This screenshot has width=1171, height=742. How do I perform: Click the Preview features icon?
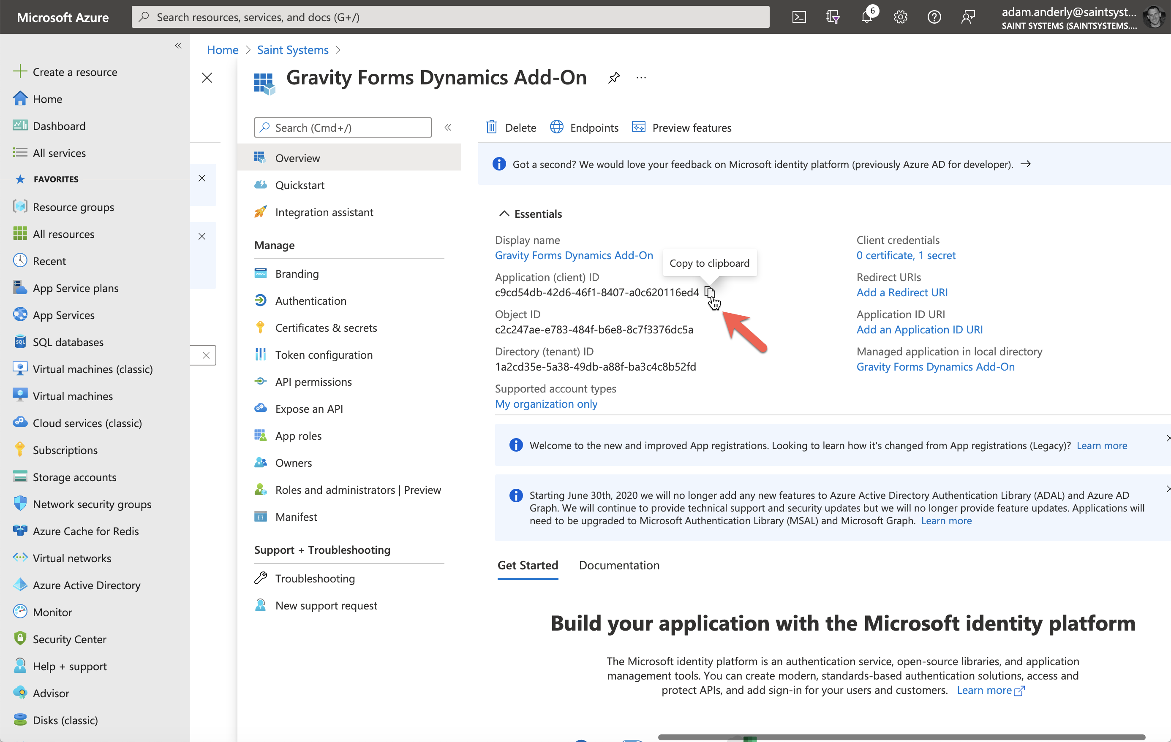638,127
